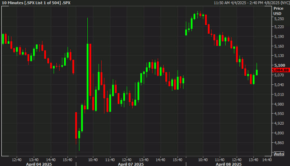Click the 5,070 price axis label
The width and height of the screenshot is (290, 166).
tap(279, 75)
